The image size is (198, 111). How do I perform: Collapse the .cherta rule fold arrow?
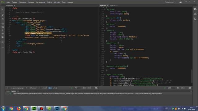(x=105, y=31)
